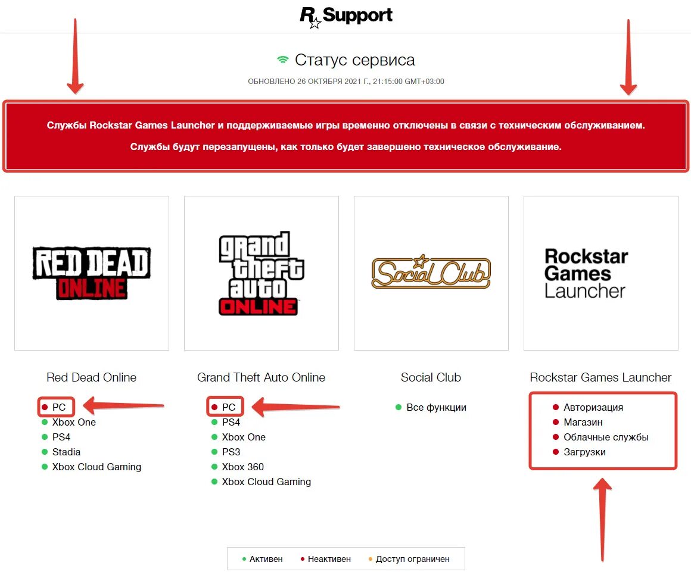Click the Активен legend label
This screenshot has height=575, width=691.
click(x=266, y=559)
